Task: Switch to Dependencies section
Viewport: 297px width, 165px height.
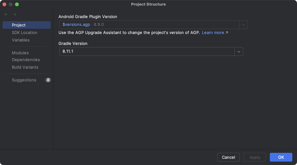Action: [26, 60]
